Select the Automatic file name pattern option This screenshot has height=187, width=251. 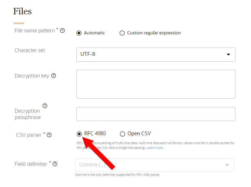tap(79, 33)
